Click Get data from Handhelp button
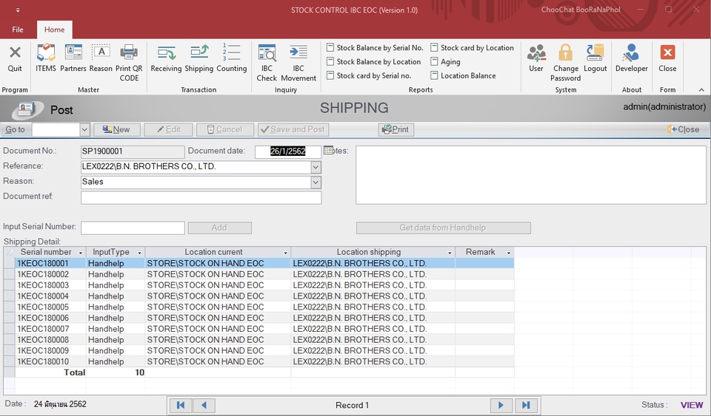This screenshot has height=416, width=711. [443, 228]
